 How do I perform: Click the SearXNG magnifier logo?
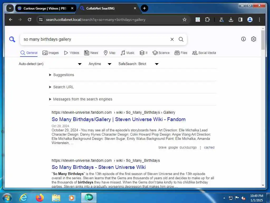coord(12,39)
